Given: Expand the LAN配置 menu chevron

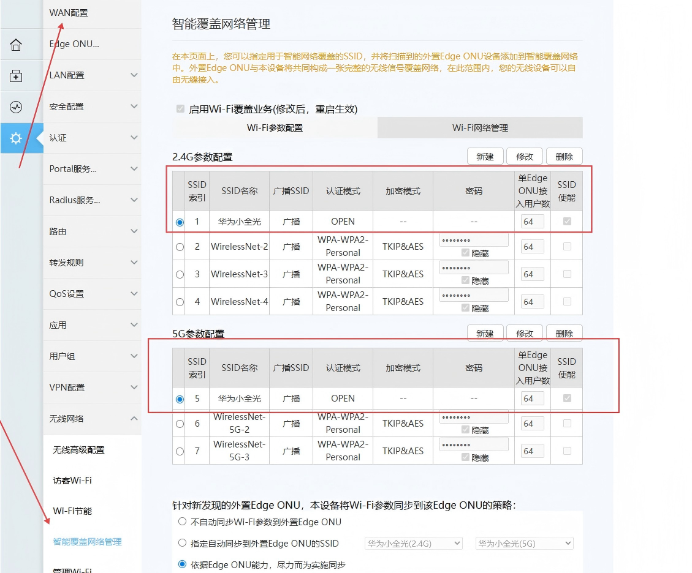Looking at the screenshot, I should pos(134,75).
